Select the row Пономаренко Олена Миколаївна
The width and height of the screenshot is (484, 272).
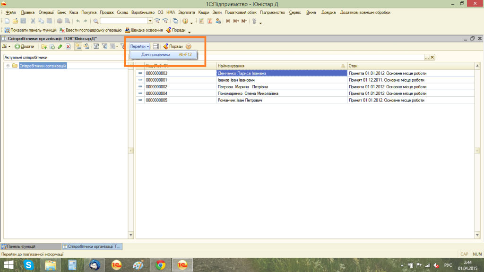pos(305,93)
